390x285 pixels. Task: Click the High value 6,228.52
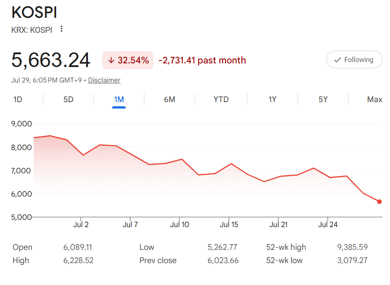click(78, 260)
